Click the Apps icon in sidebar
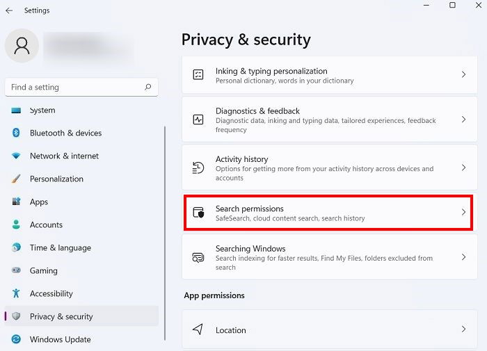The height and width of the screenshot is (351, 487). [x=16, y=202]
